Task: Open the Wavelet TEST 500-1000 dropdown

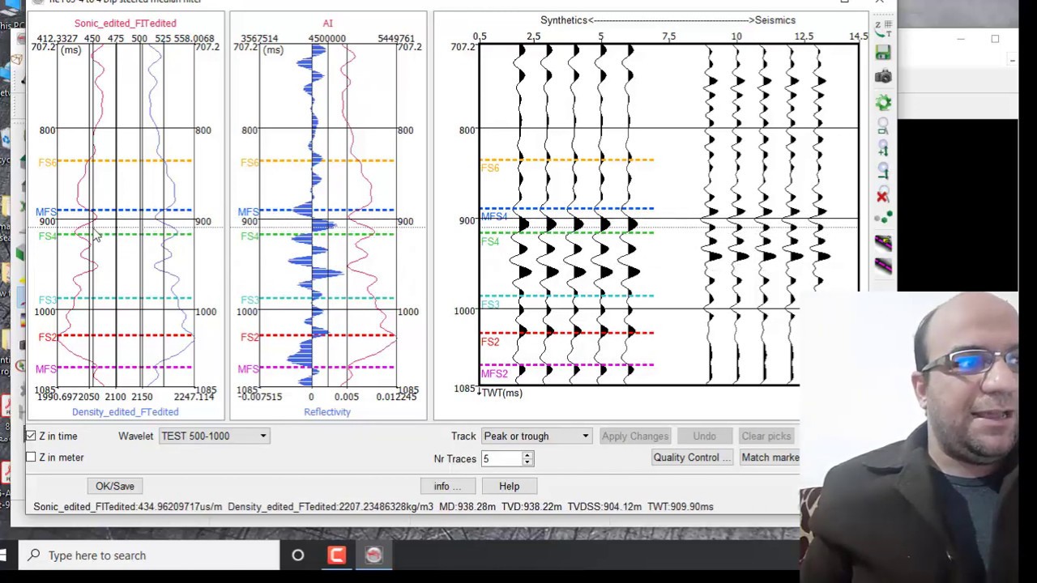Action: click(x=214, y=436)
